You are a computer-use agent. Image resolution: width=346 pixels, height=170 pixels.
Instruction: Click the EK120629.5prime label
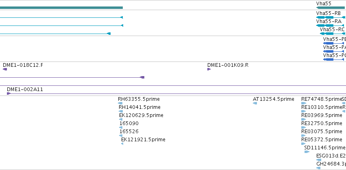141,115
